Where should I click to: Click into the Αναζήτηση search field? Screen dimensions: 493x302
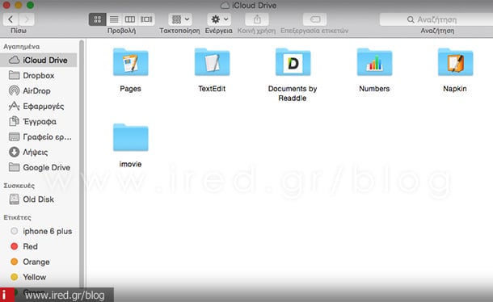point(436,19)
